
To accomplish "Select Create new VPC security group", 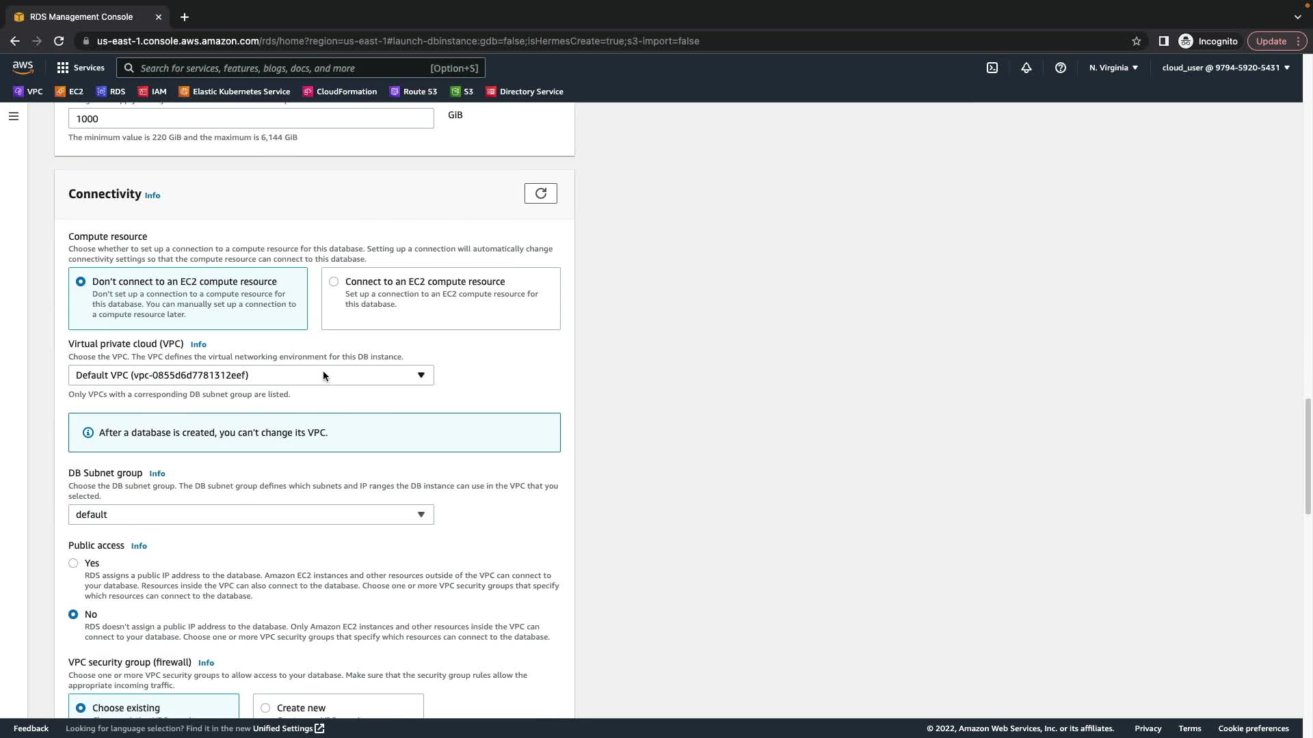I will click(x=265, y=708).
